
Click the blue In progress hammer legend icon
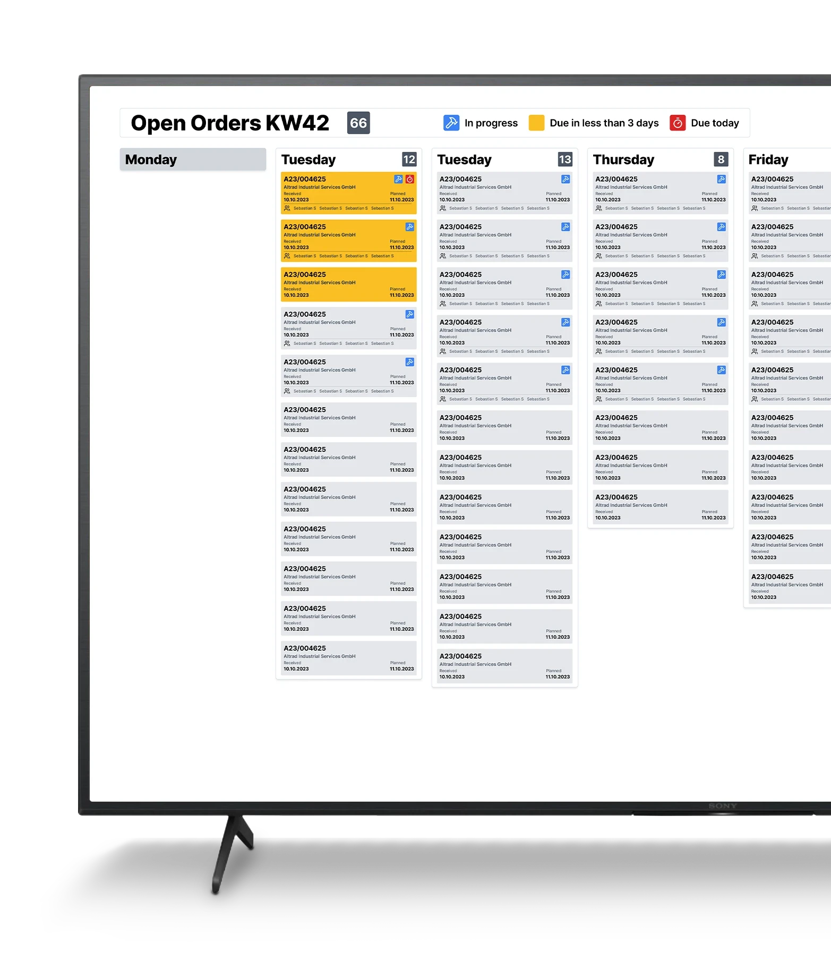(451, 123)
